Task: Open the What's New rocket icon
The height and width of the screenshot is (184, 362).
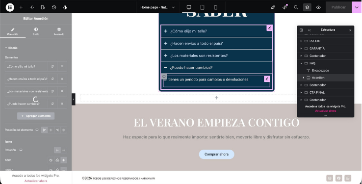Action: click(284, 7)
